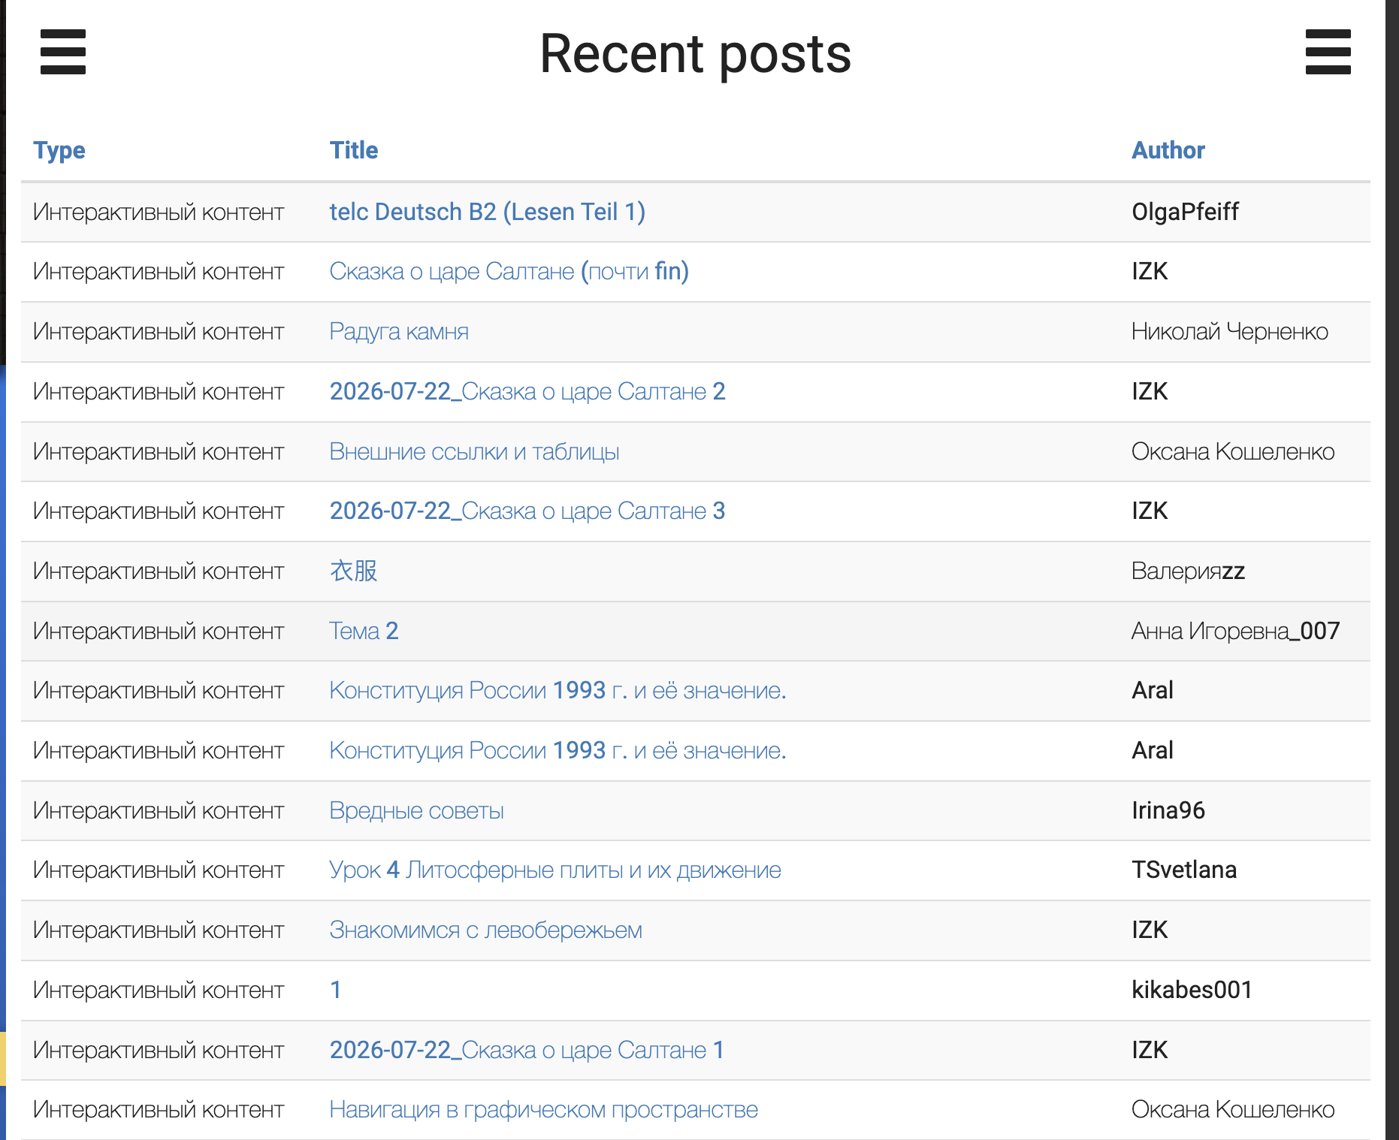The width and height of the screenshot is (1399, 1140).
Task: Open the Тема 2 post
Action: [364, 631]
